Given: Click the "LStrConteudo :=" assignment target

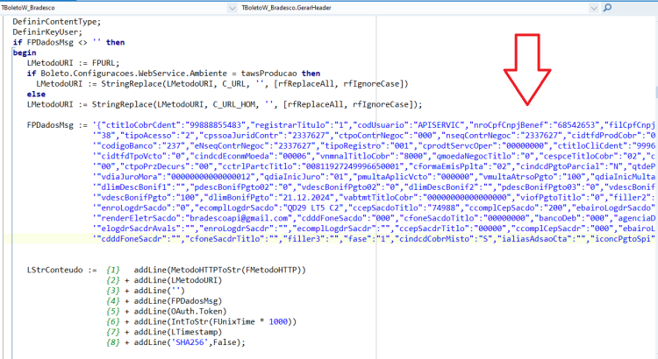Looking at the screenshot, I should [61, 271].
